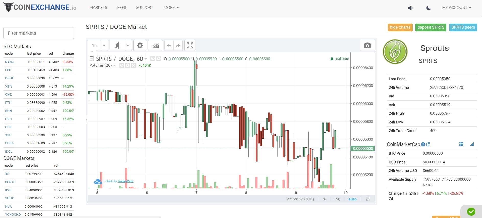Open CoinMarketCap external link icon

click(428, 144)
